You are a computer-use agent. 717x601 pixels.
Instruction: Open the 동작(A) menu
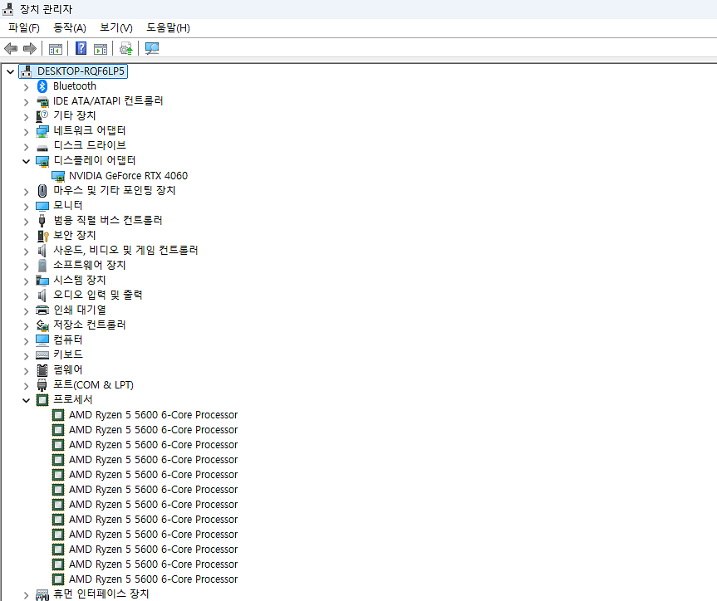70,28
